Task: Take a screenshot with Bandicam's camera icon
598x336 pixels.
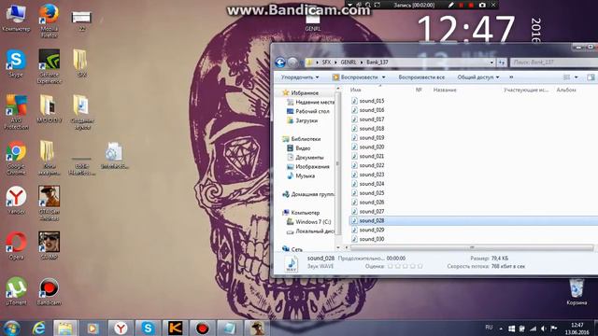Action: [x=482, y=5]
